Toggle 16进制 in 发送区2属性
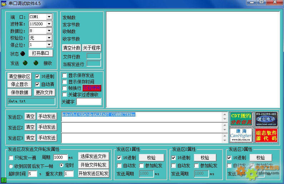This screenshot has width=284, height=184. pos(174,158)
